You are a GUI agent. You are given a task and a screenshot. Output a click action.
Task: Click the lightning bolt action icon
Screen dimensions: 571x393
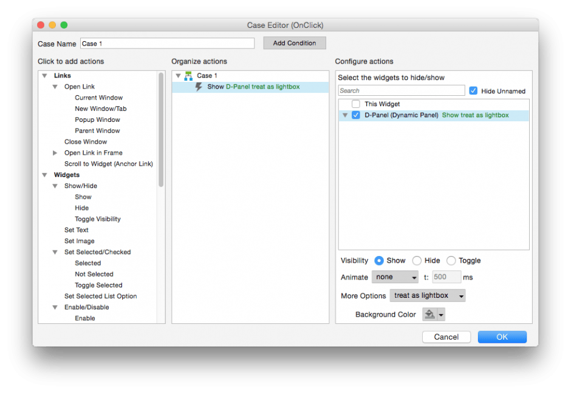coord(199,87)
